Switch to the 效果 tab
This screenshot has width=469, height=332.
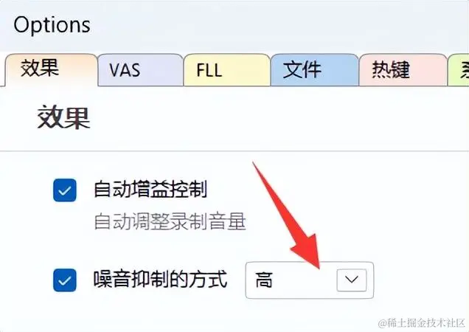point(52,70)
